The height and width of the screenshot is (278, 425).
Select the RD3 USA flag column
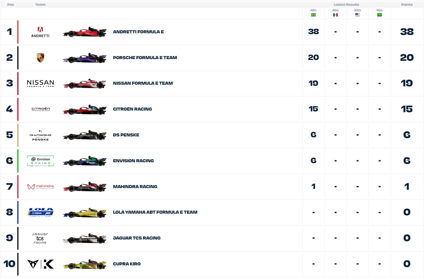coord(357,13)
